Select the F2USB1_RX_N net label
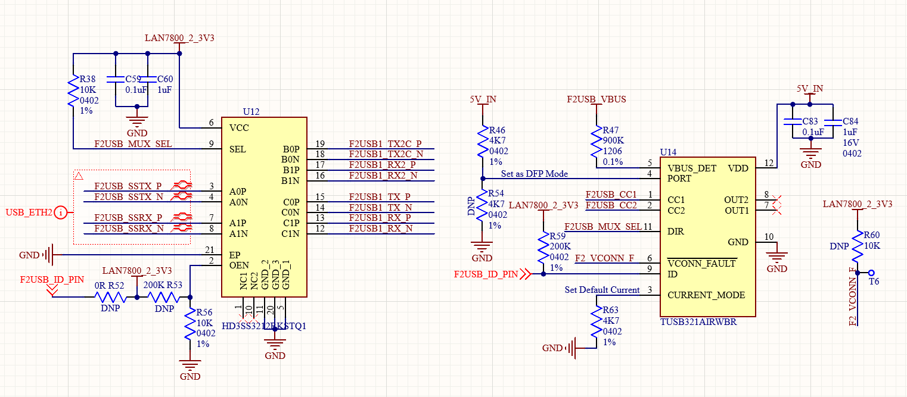 click(380, 229)
